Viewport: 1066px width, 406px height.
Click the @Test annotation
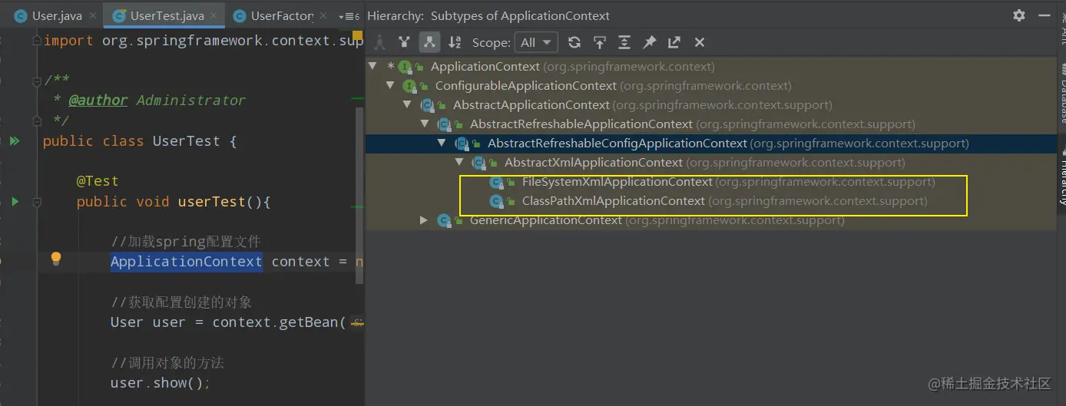[98, 181]
